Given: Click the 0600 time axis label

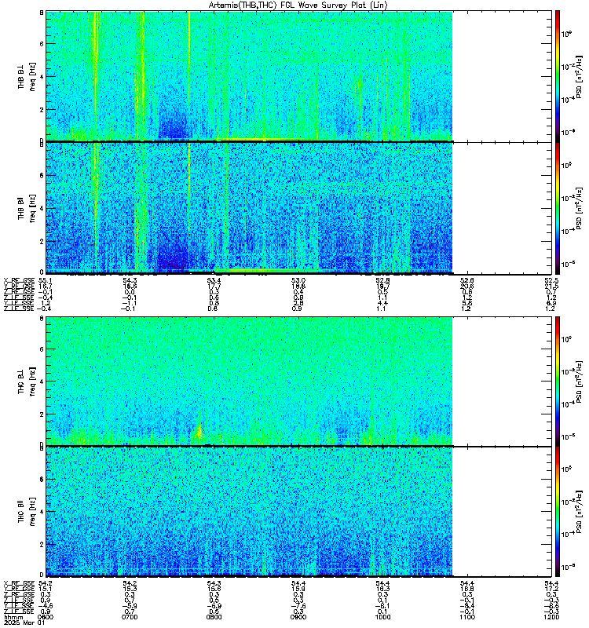Looking at the screenshot, I should [x=46, y=617].
